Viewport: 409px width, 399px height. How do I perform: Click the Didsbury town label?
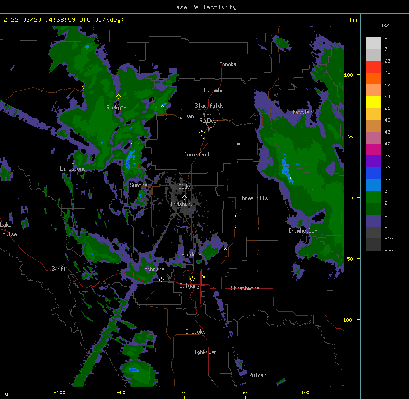[x=182, y=204]
